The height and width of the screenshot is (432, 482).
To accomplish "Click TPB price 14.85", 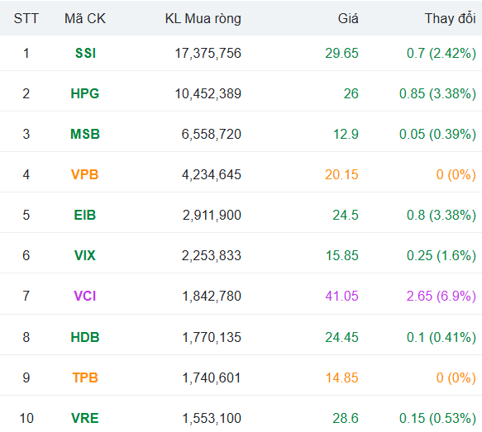I will pos(341,377).
